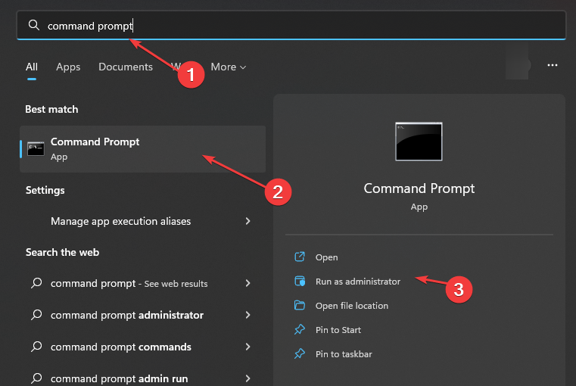Click the pin icon beside Pin to Start
The height and width of the screenshot is (386, 576).
300,329
